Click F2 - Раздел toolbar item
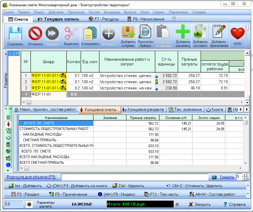 pyautogui.click(x=25, y=194)
